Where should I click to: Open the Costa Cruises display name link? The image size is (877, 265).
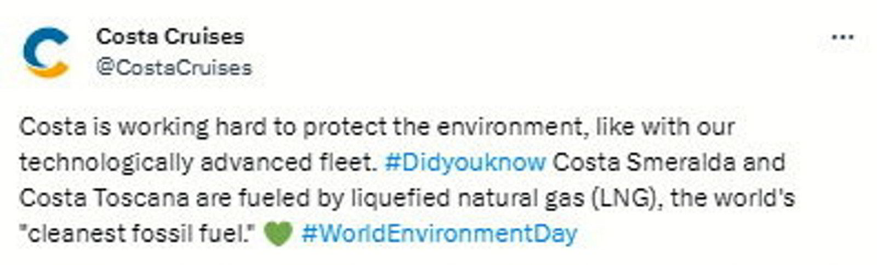170,37
